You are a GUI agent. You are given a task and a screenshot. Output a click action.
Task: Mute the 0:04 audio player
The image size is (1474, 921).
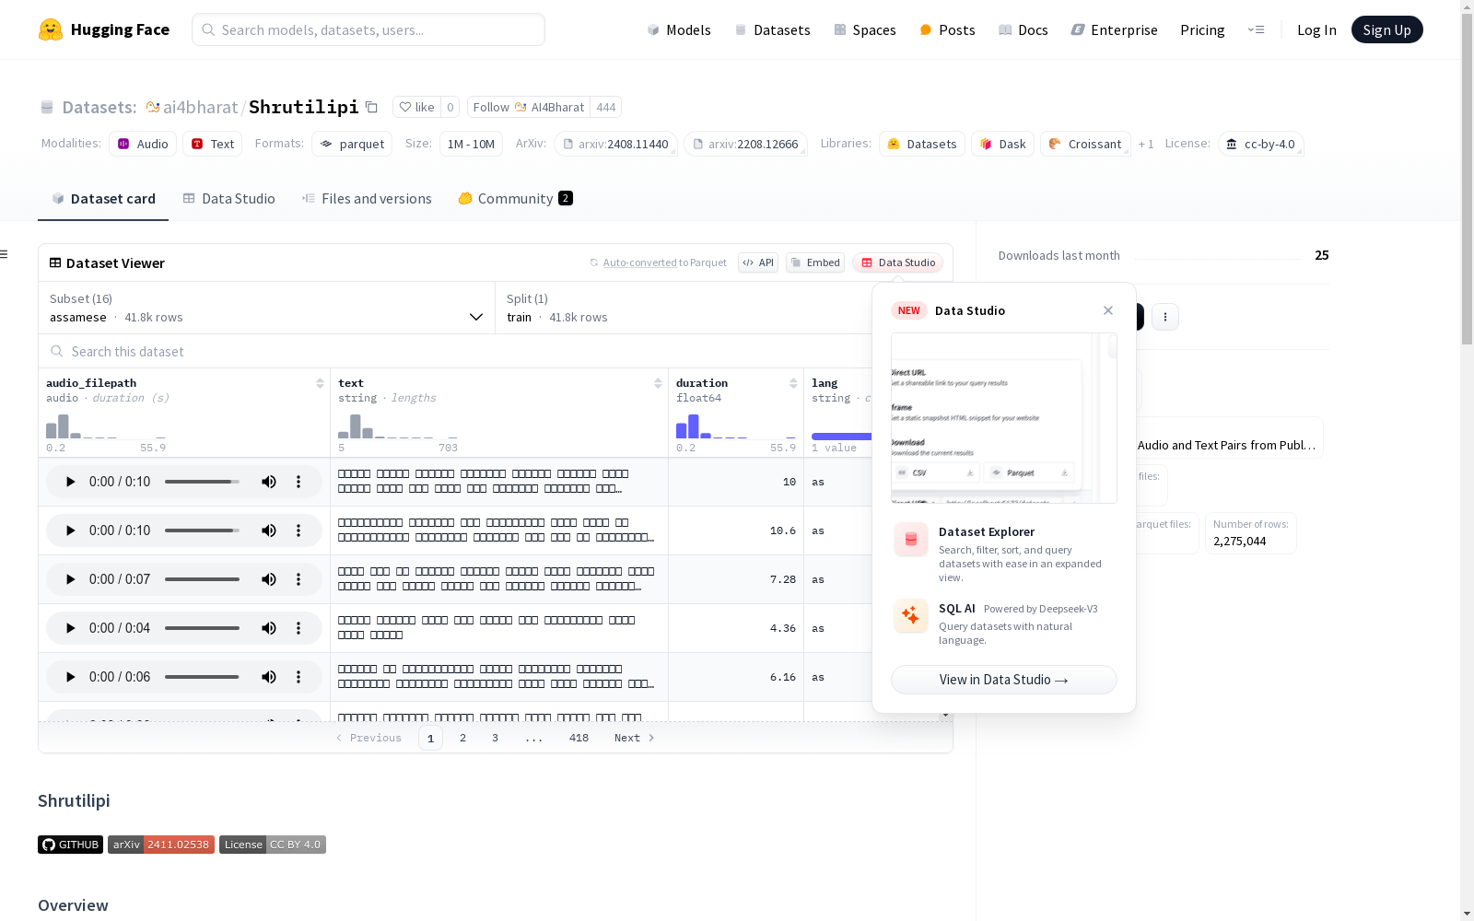tap(269, 628)
